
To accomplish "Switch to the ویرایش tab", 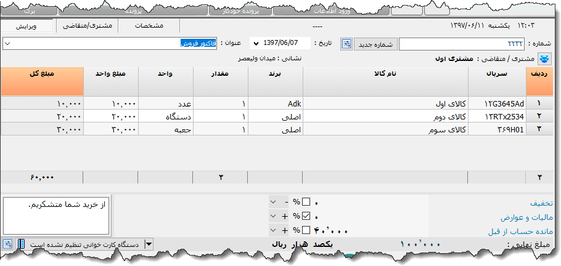I will point(27,26).
